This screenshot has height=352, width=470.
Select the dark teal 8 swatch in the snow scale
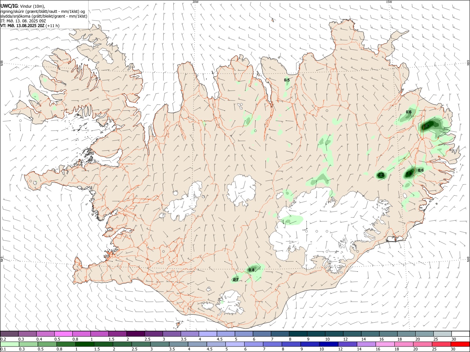[x=298, y=334]
